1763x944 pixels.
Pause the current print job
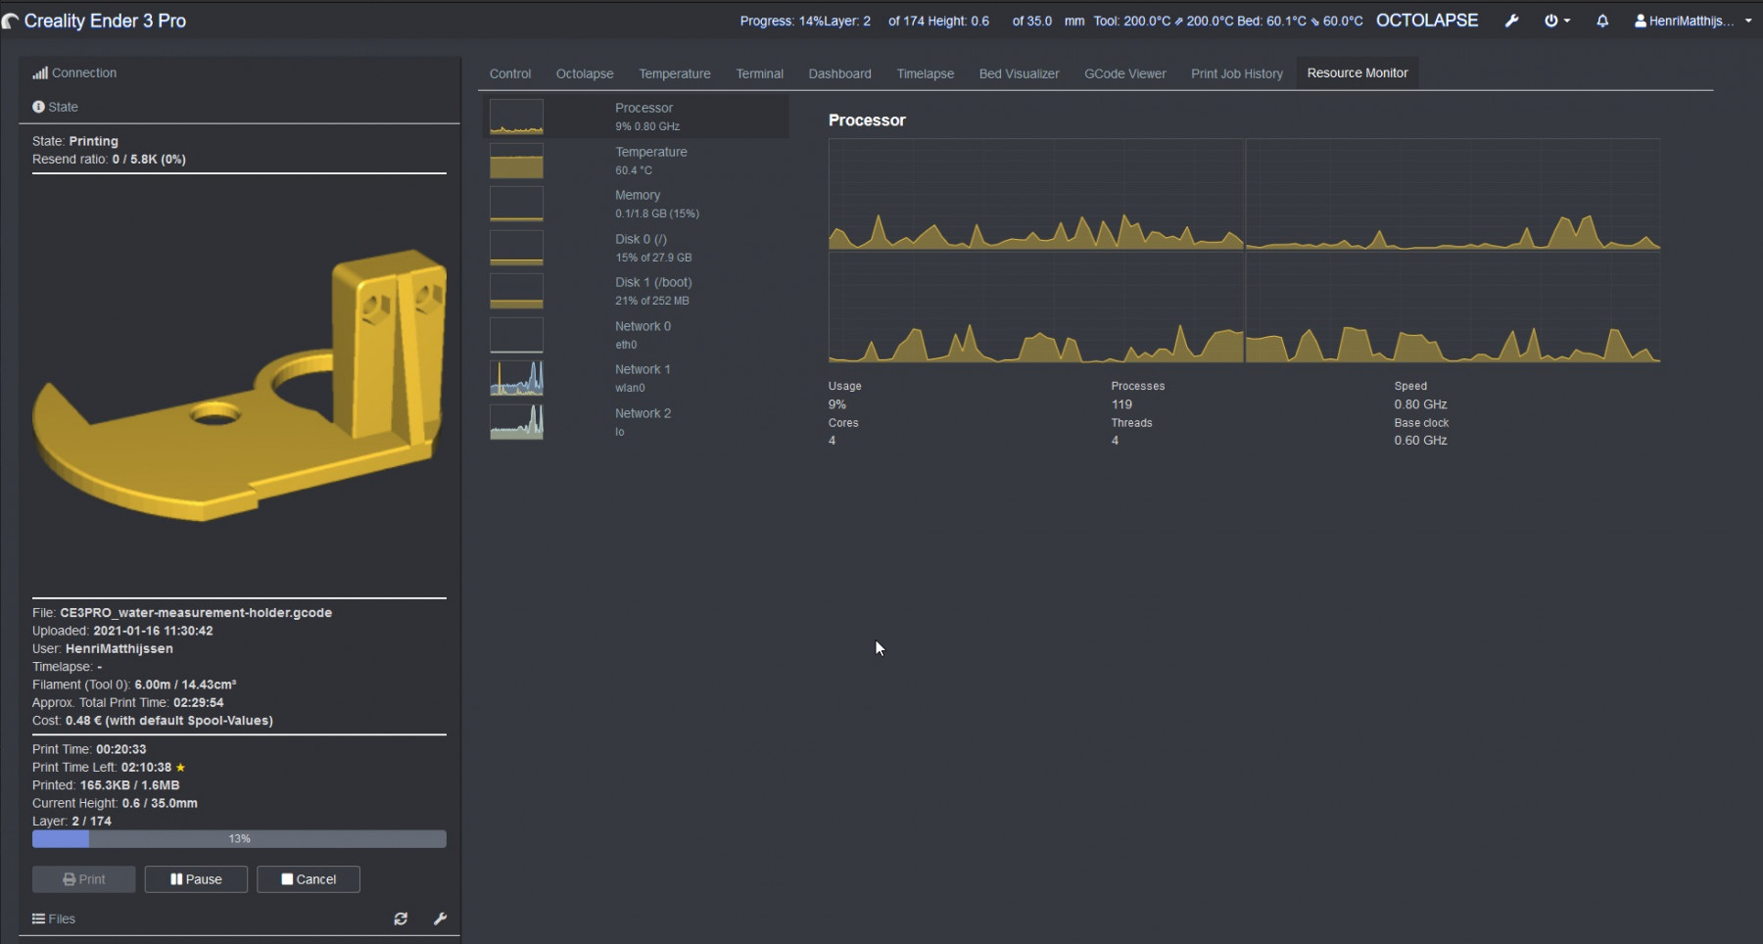pos(196,879)
